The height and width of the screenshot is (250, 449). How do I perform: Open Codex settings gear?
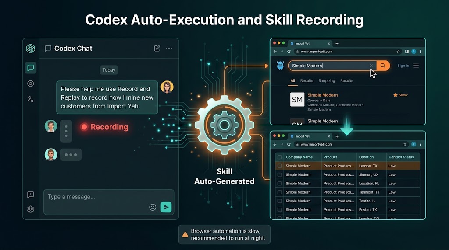click(30, 209)
